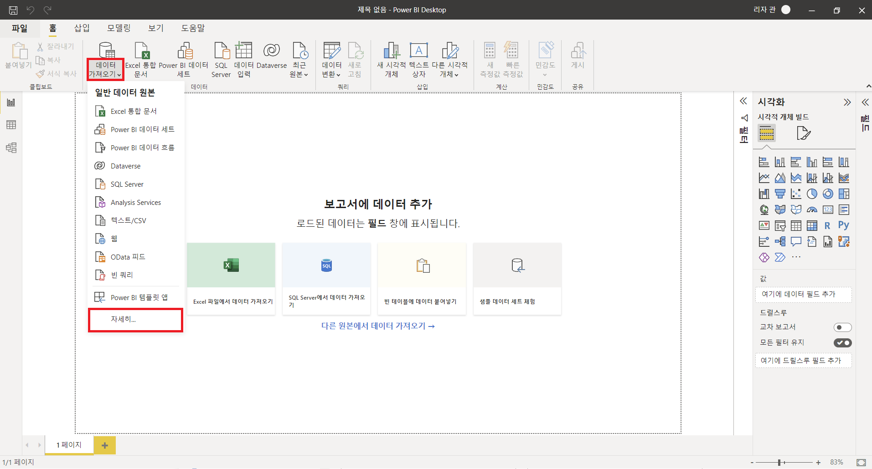The height and width of the screenshot is (469, 872).
Task: Choose OData 피드 from the menu
Action: click(136, 257)
